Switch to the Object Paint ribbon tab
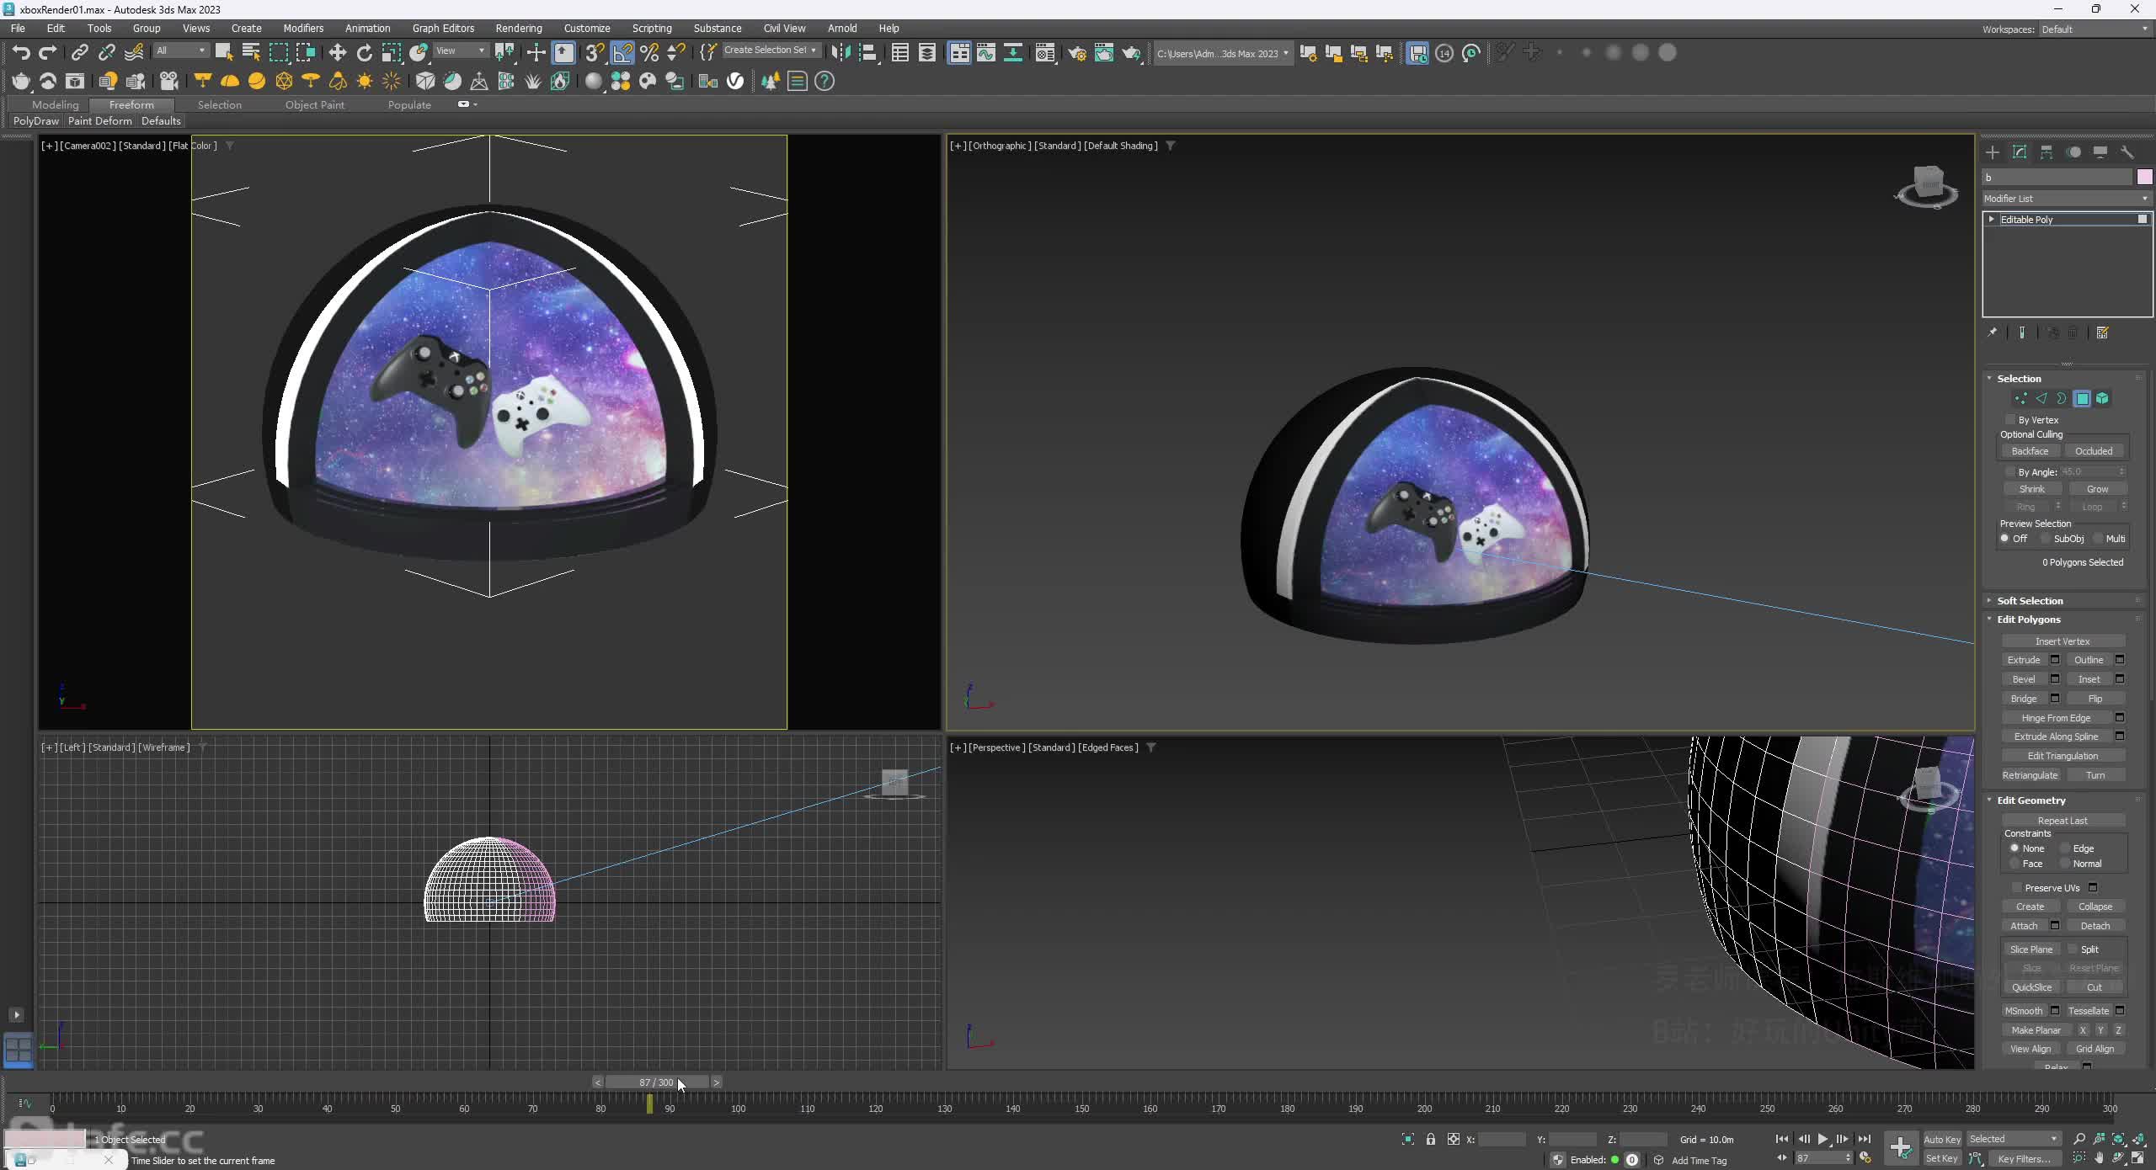This screenshot has width=2156, height=1170. (x=315, y=105)
